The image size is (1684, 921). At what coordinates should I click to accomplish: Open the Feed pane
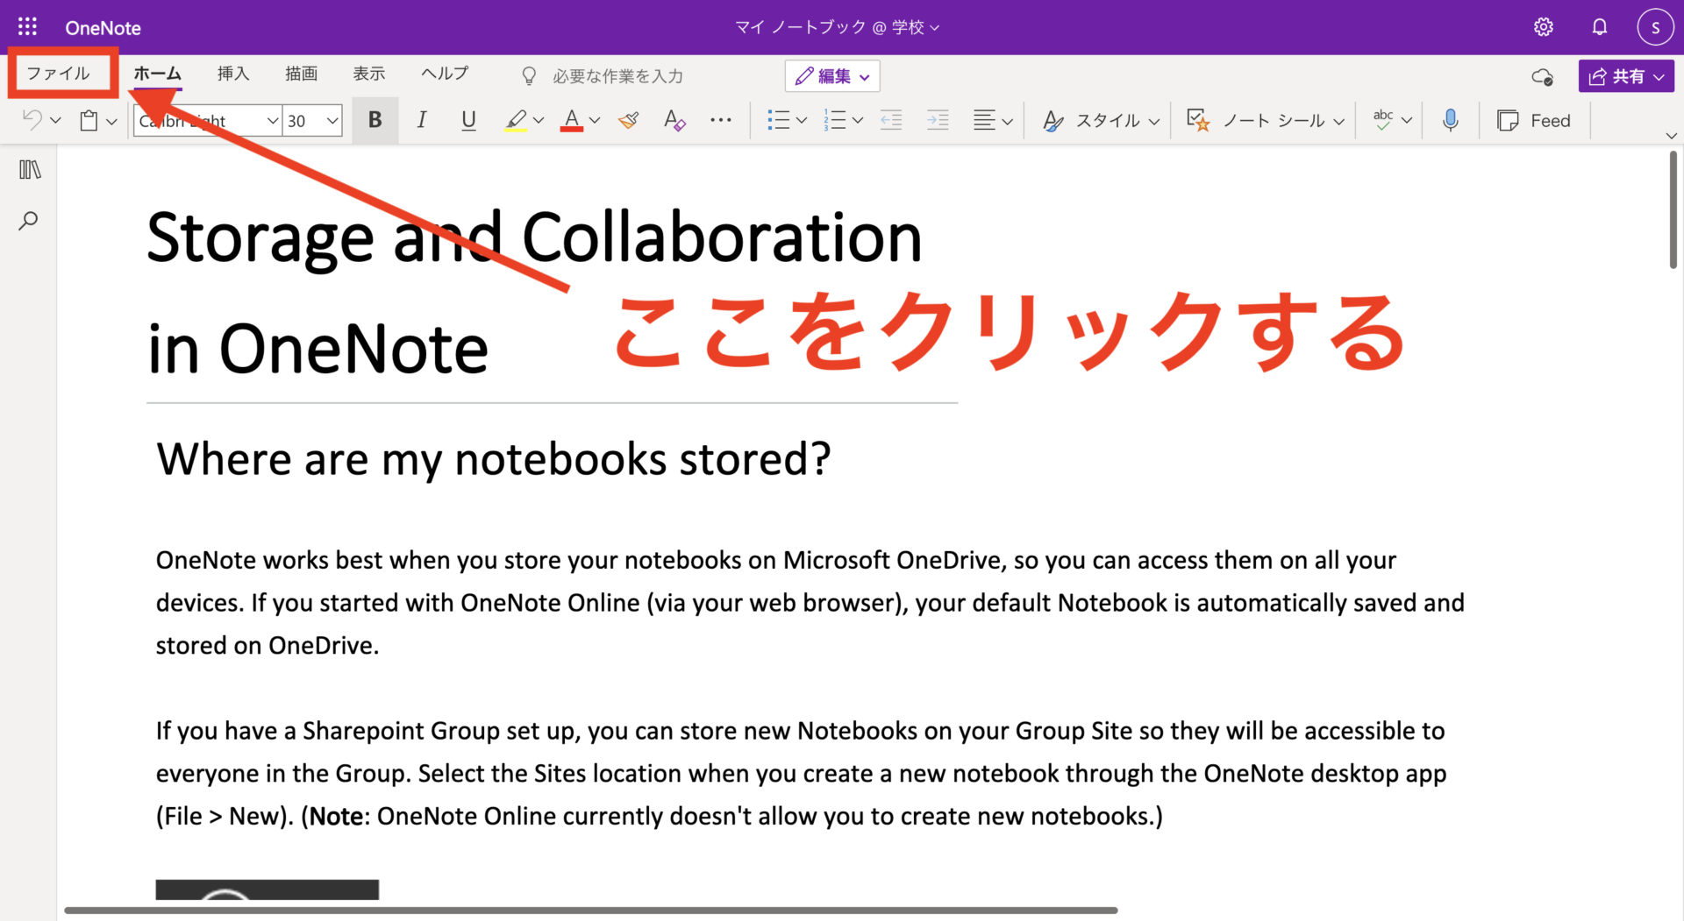(1534, 120)
